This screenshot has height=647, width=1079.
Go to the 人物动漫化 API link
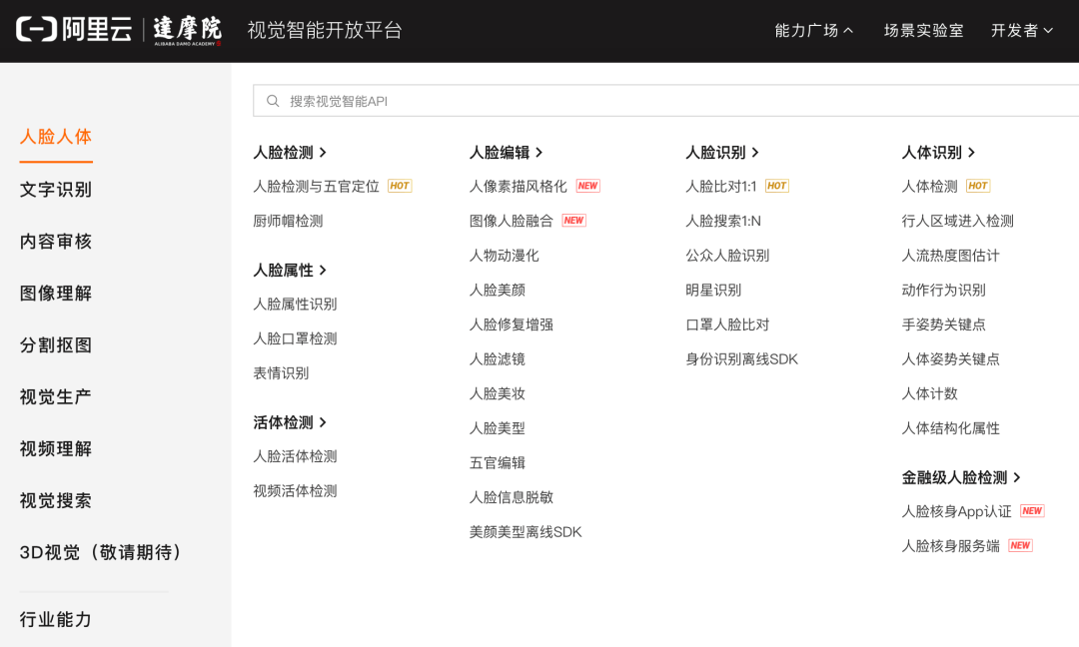[x=505, y=255]
